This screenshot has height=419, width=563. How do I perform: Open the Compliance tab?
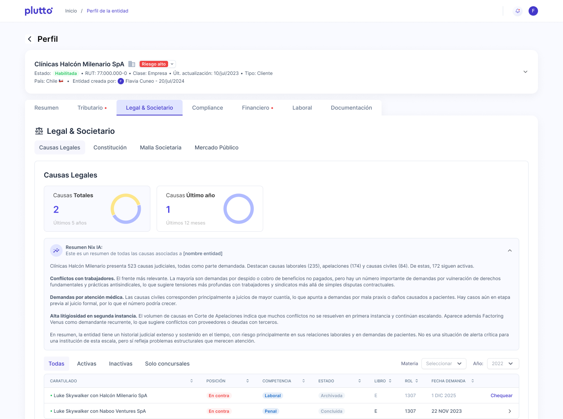(208, 108)
